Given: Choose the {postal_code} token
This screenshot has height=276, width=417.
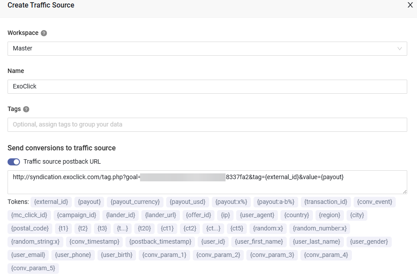Looking at the screenshot, I should (30, 229).
